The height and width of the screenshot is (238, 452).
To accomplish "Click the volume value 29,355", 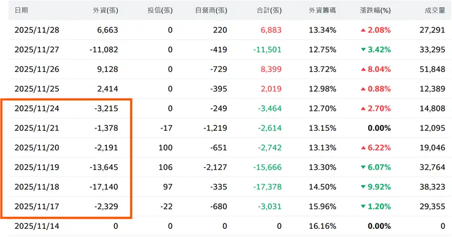I will coord(432,206).
